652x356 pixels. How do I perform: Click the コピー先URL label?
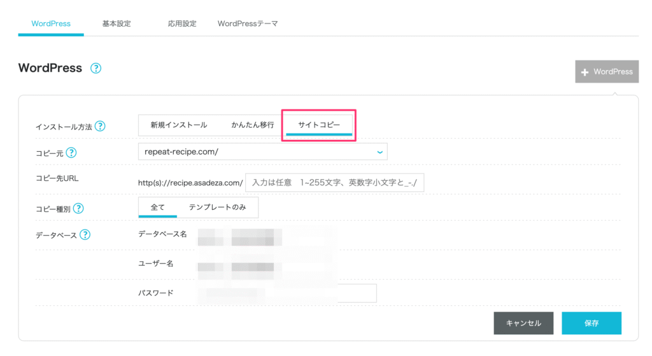coord(57,179)
